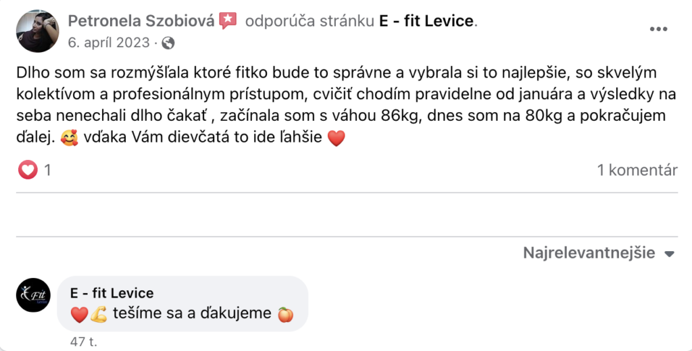Click the arrow beside Najrelevantnejšie
This screenshot has height=351, width=692.
[x=670, y=254]
